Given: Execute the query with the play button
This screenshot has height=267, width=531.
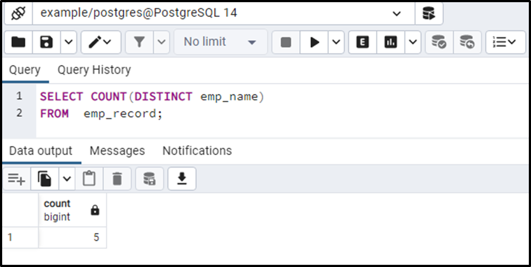Looking at the screenshot, I should (x=314, y=42).
